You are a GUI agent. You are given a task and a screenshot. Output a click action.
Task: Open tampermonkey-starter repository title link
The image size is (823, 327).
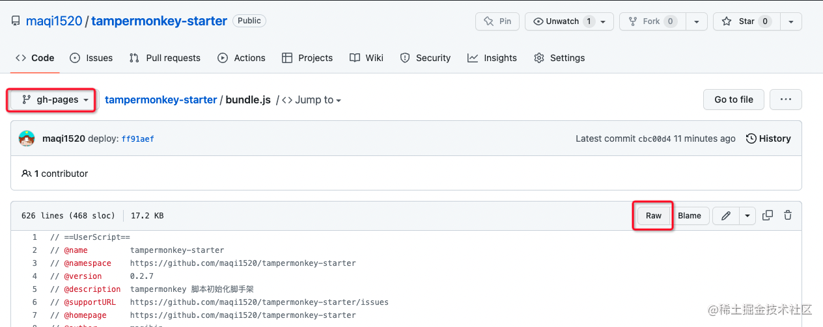pyautogui.click(x=159, y=21)
